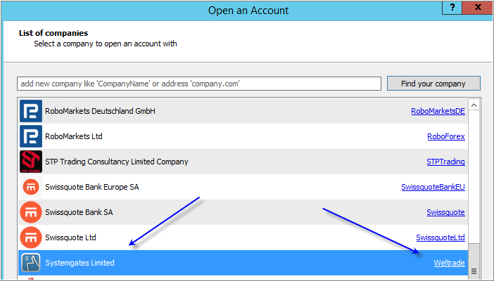This screenshot has width=494, height=281.
Task: Select Systemgates Limited entry
Action: [x=243, y=263]
